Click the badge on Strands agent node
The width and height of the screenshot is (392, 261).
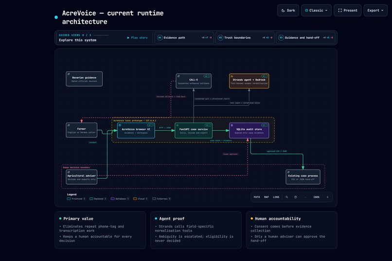click(265, 76)
